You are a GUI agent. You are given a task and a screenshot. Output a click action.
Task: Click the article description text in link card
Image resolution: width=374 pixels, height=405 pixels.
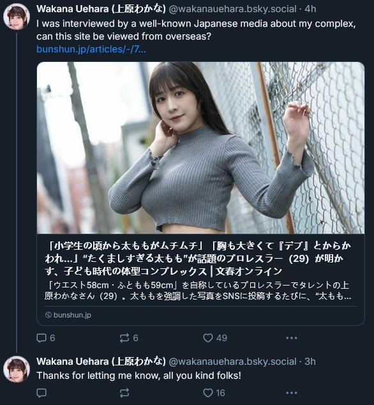[x=198, y=291]
